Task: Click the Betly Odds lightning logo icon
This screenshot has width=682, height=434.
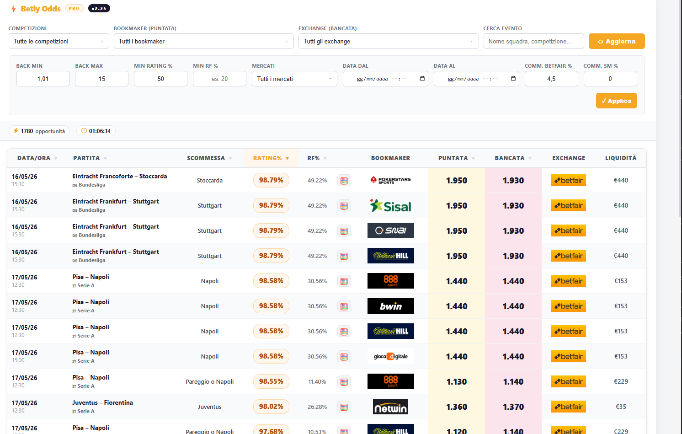Action: [x=13, y=9]
